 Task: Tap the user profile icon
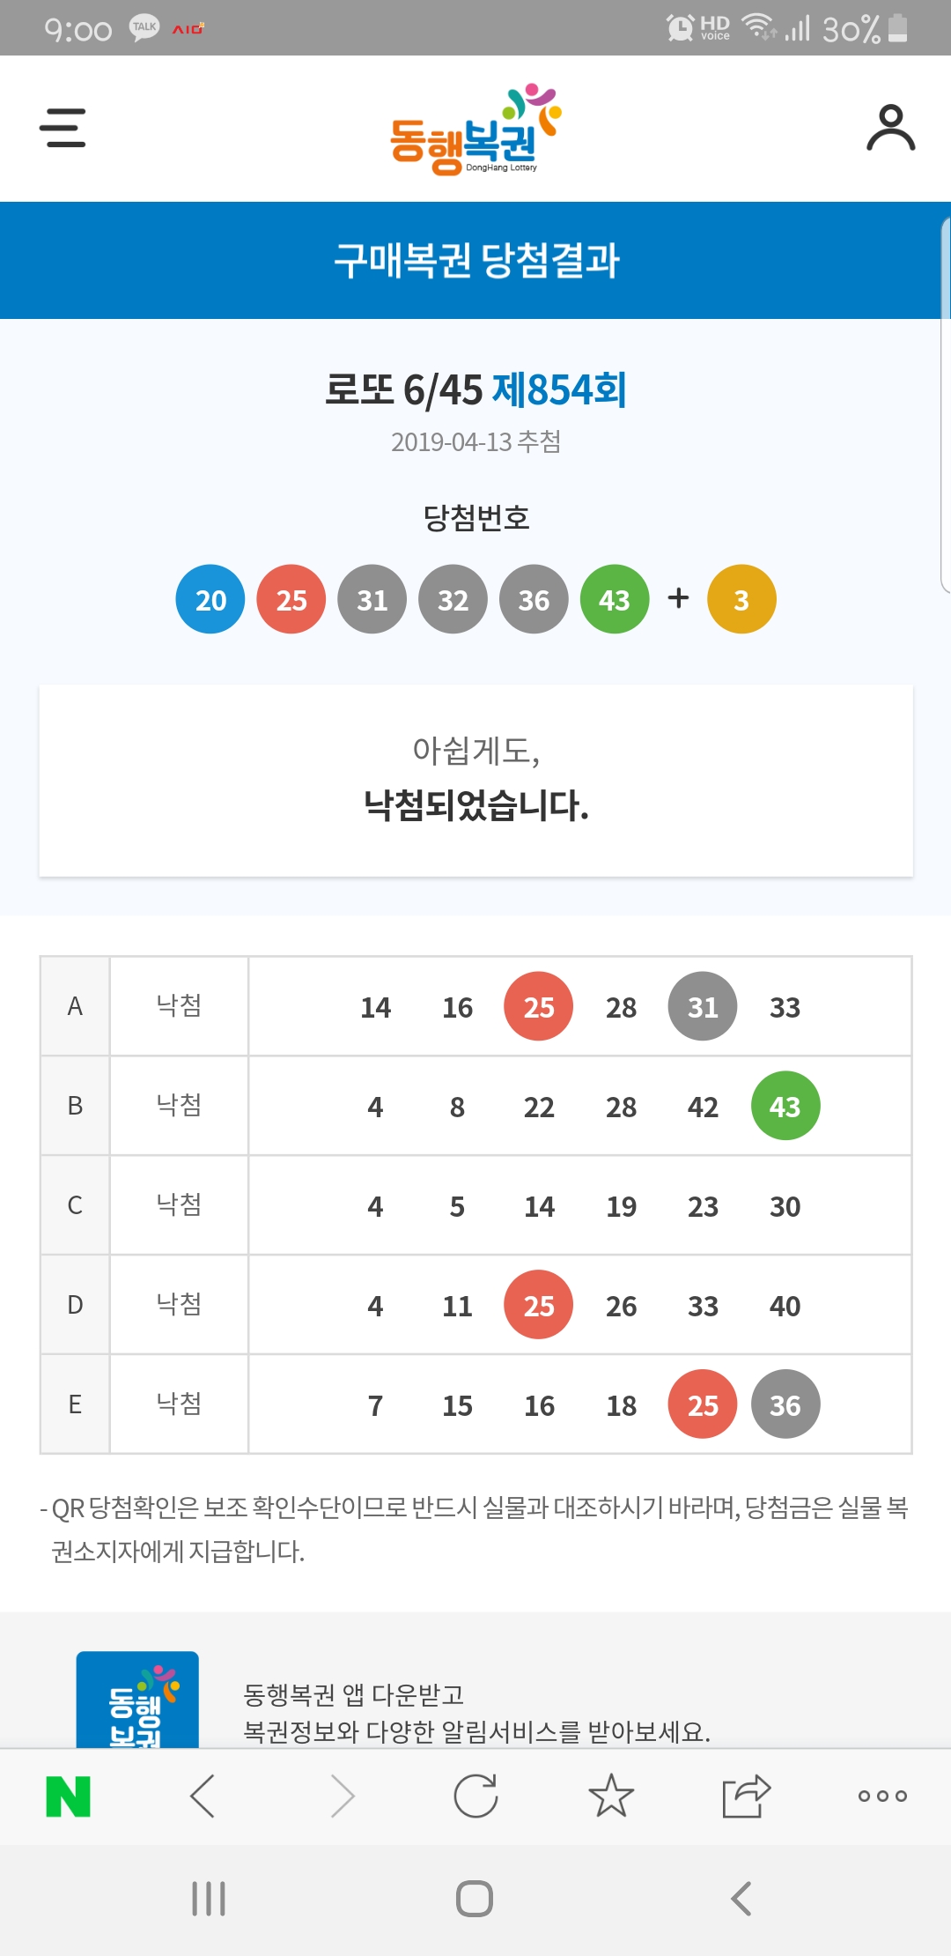point(890,128)
